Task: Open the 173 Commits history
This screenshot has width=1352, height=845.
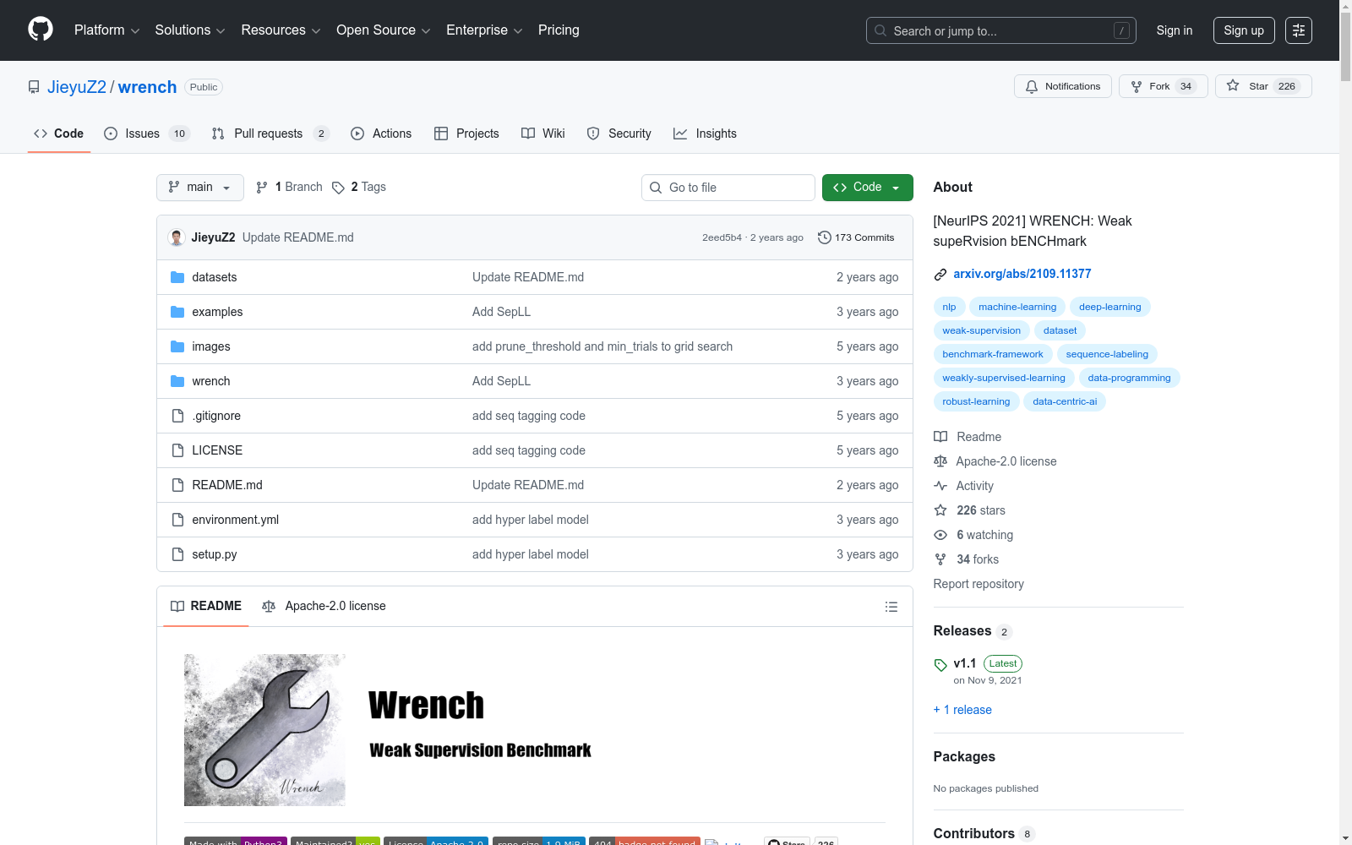Action: (x=856, y=237)
